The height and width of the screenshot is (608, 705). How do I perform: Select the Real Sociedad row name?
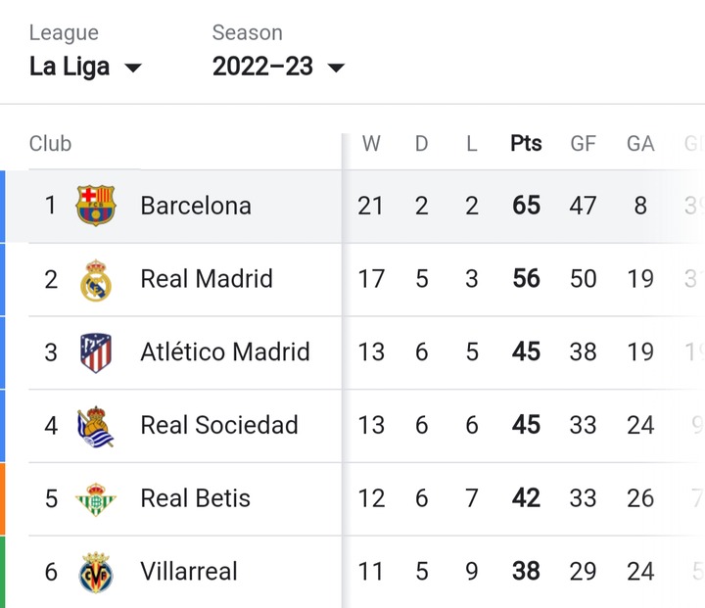(219, 425)
